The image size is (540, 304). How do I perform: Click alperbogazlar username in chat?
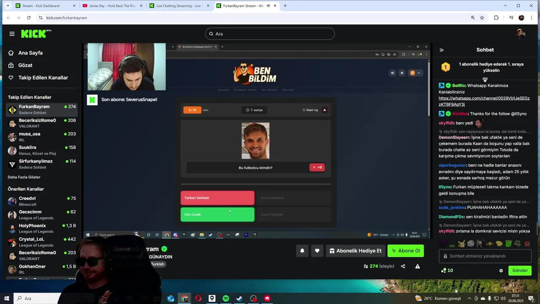coord(452,165)
